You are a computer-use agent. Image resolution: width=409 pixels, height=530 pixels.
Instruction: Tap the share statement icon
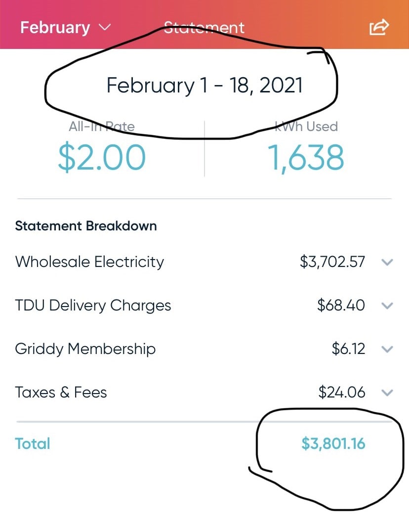[379, 27]
